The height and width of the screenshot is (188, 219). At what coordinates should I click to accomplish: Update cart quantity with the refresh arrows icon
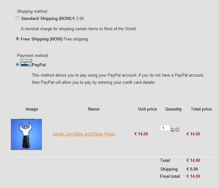pyautogui.click(x=172, y=130)
